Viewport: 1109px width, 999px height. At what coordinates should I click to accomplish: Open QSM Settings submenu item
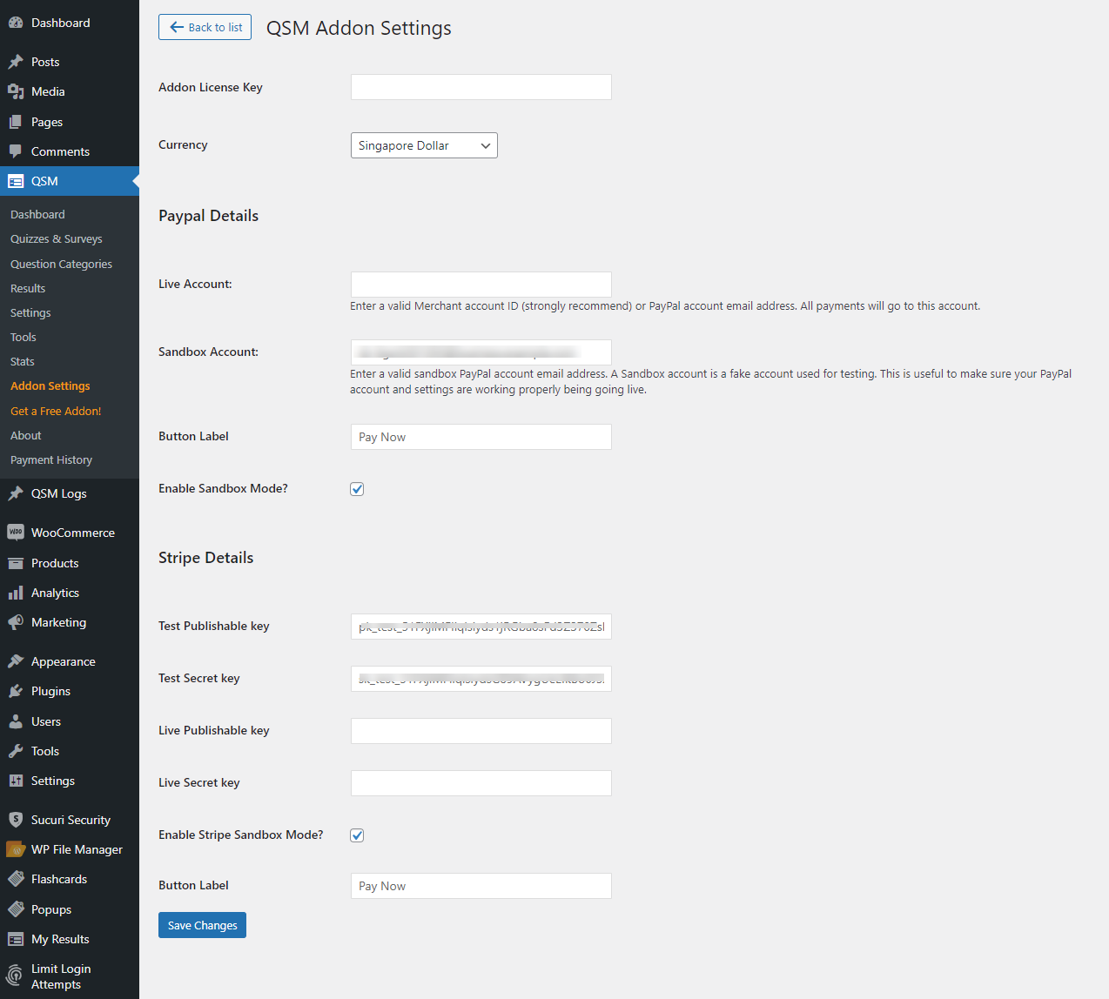point(30,312)
